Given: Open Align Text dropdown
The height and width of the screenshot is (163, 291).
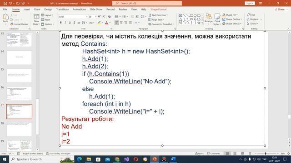Looking at the screenshot, I should click(x=156, y=19).
